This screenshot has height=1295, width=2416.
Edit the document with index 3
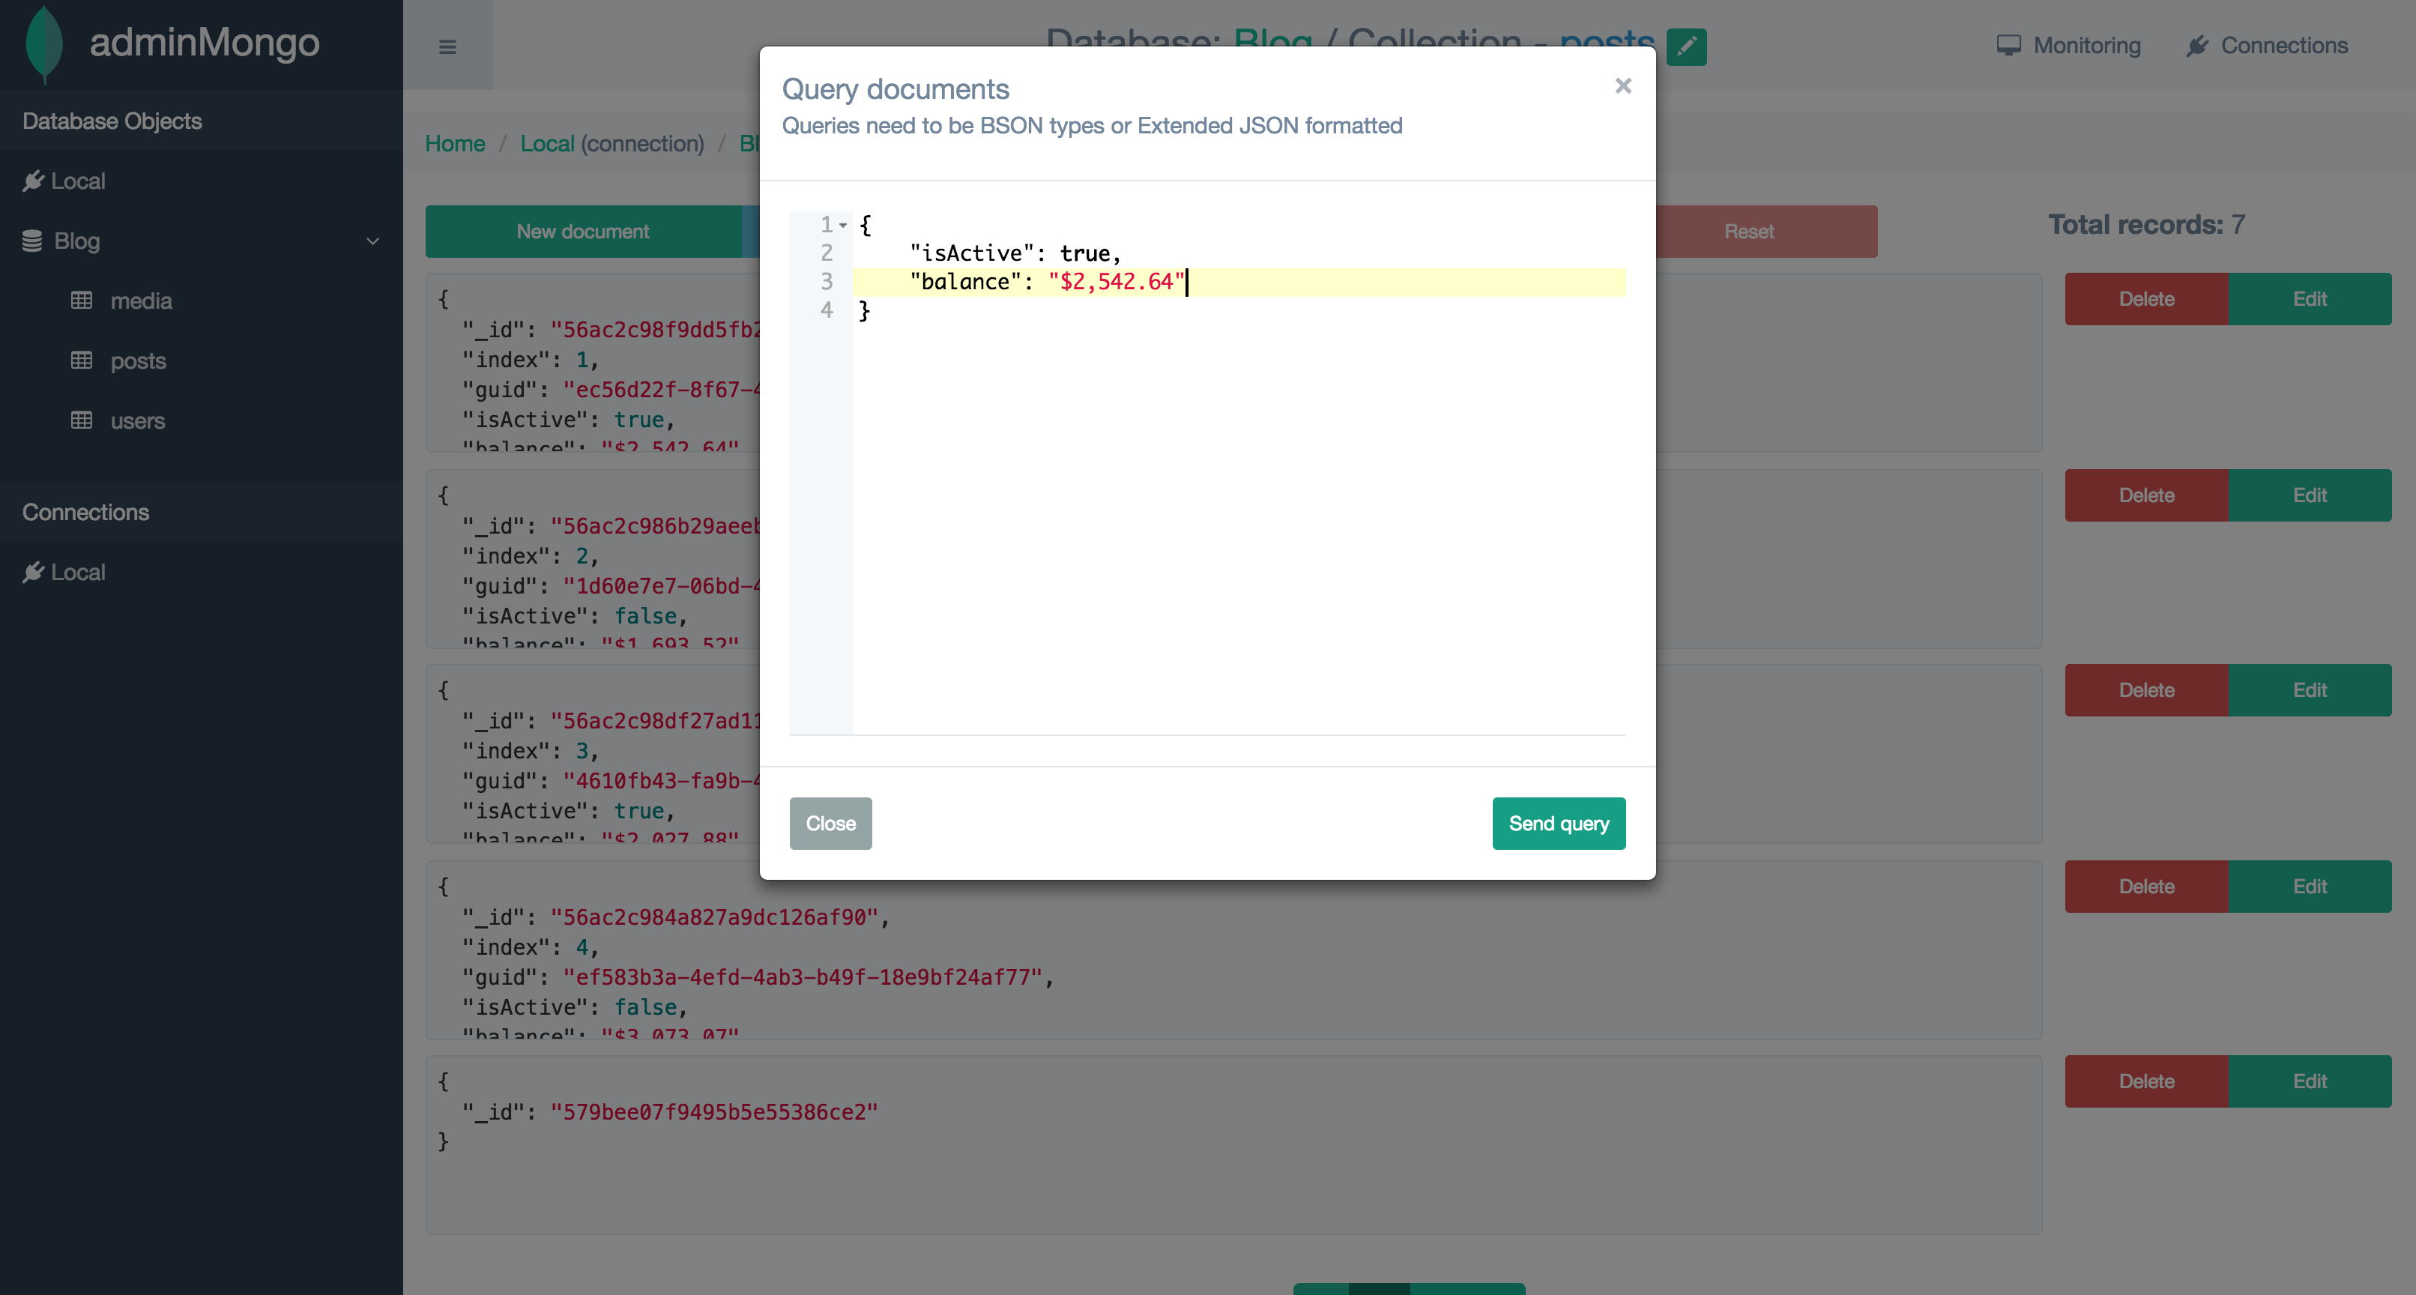tap(2309, 690)
